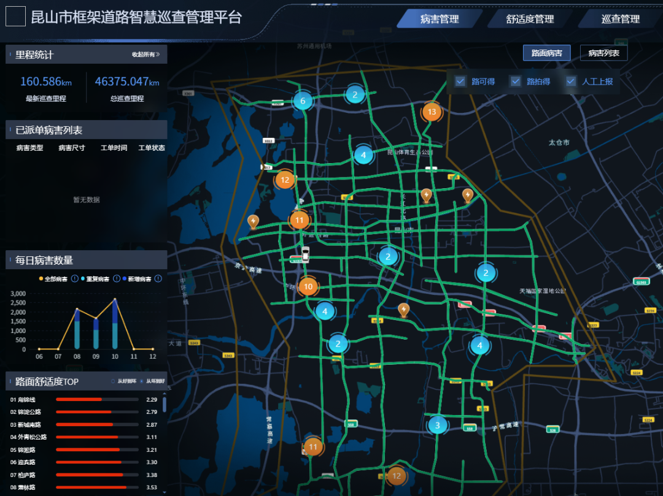The image size is (663, 496).
Task: Click the 工单时间 column header
Action: point(114,148)
